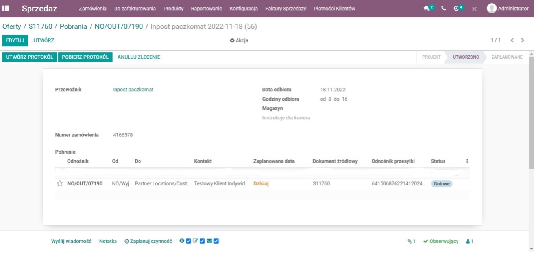Click the ANULUJ ZLECENIE button
Viewport: 536px width, 253px height.
point(139,57)
